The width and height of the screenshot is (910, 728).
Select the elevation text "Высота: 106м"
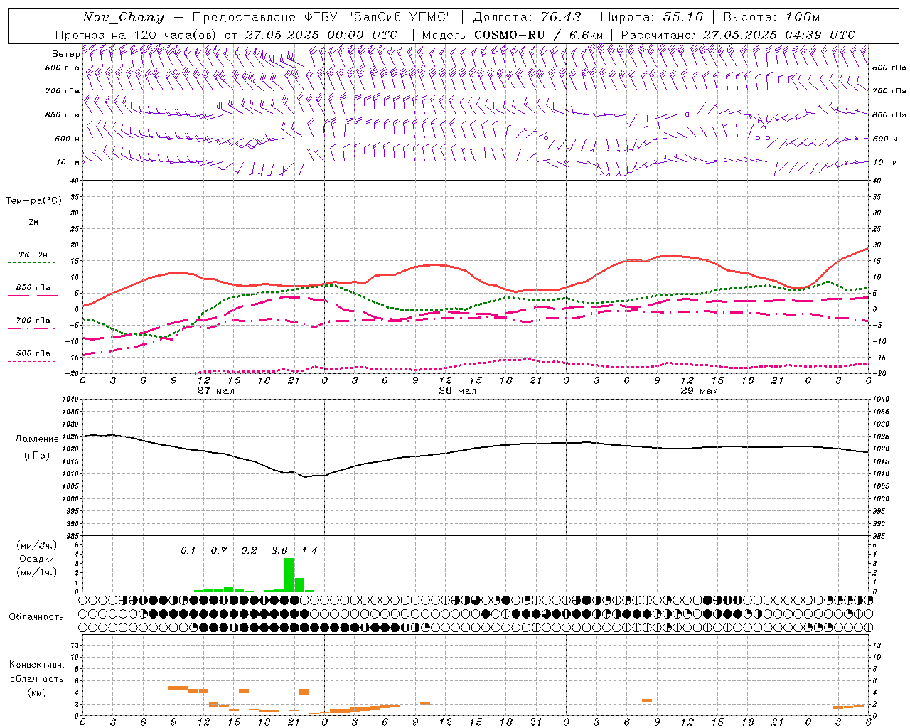(x=771, y=17)
